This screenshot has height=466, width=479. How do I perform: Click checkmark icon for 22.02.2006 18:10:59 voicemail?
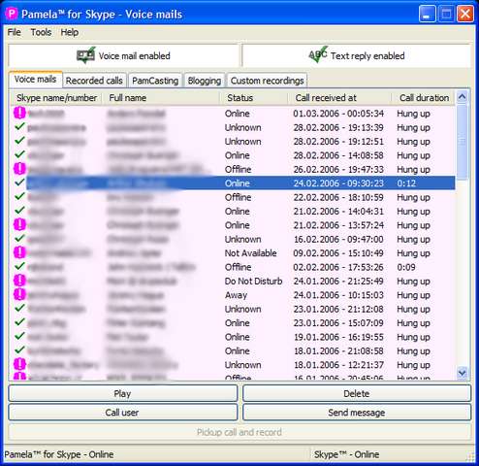(x=19, y=196)
